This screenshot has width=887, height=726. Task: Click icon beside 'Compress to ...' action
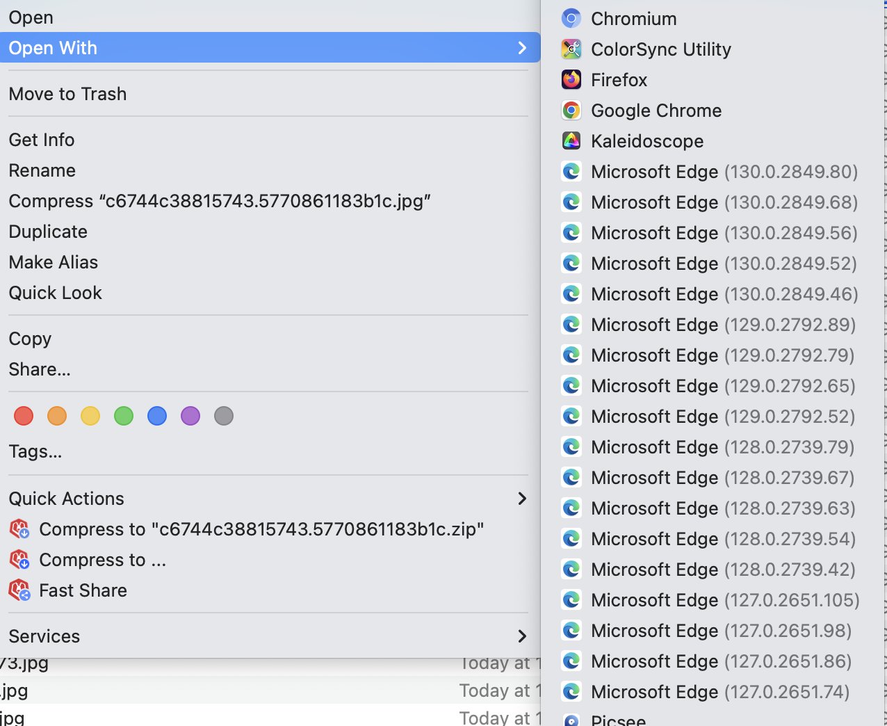[x=19, y=560]
